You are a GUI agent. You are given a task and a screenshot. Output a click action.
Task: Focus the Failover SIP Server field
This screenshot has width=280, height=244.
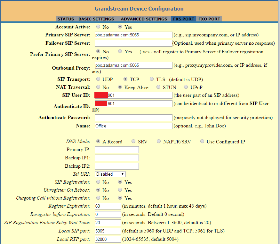tap(133, 43)
